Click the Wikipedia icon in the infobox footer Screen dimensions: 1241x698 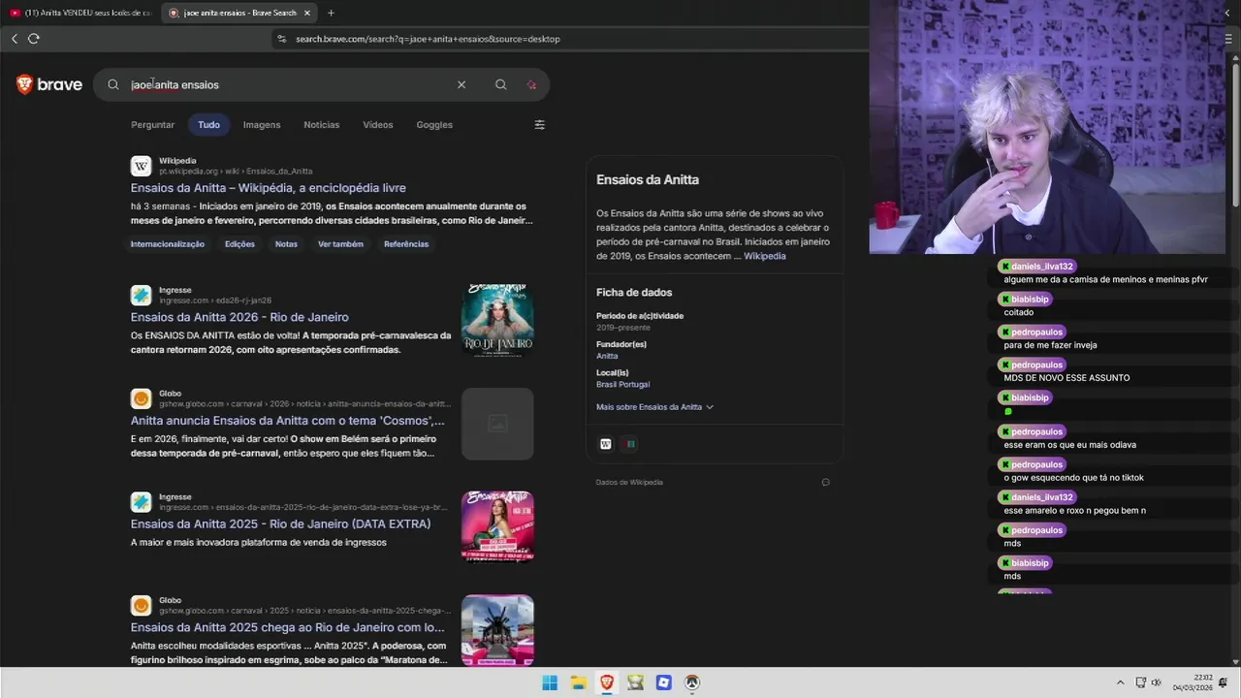606,444
